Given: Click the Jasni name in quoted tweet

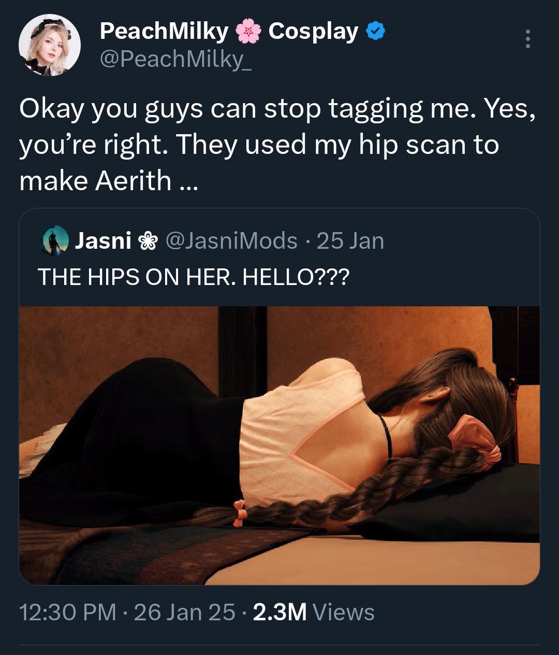Looking at the screenshot, I should click(x=103, y=241).
